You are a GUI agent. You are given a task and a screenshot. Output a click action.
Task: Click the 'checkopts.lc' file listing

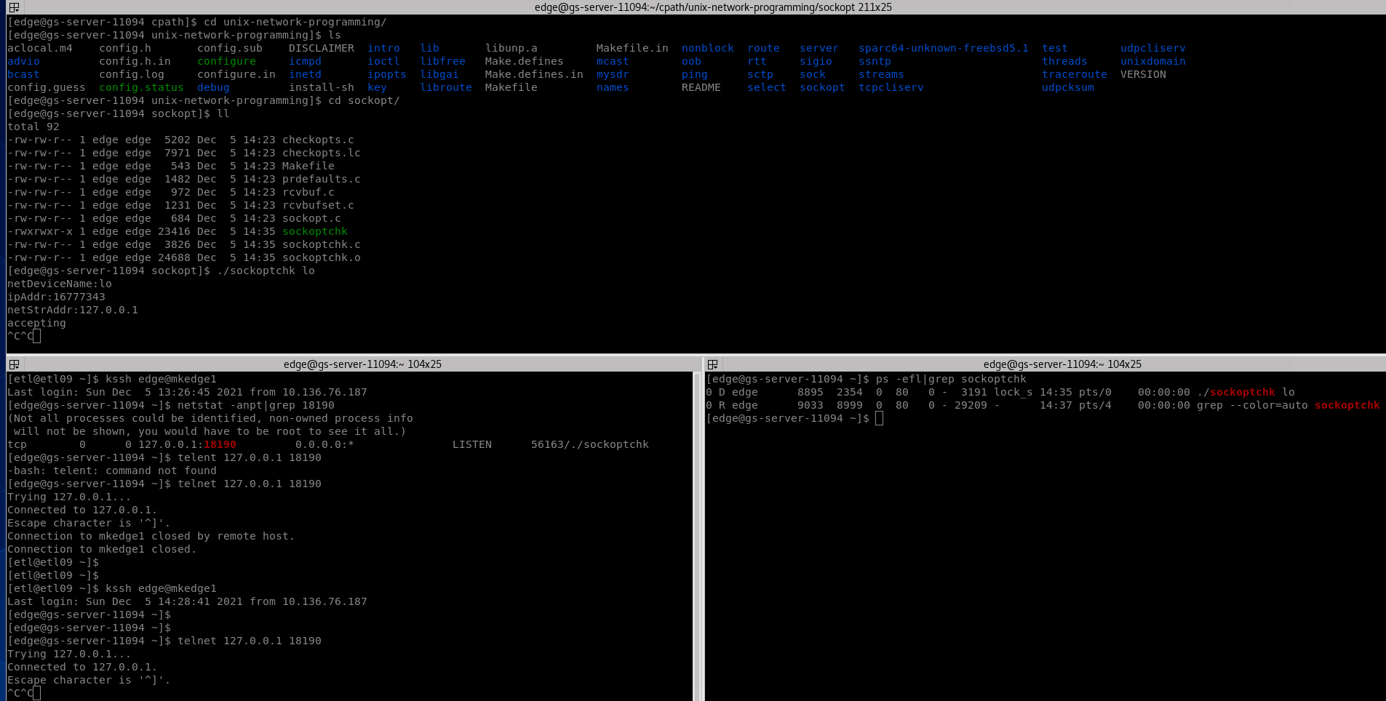coord(322,153)
